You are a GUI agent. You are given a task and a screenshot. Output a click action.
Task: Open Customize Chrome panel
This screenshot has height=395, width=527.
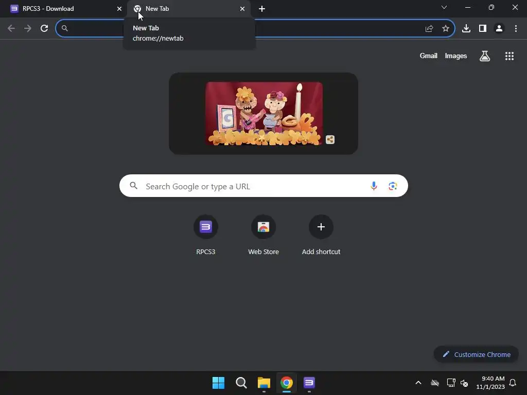pyautogui.click(x=476, y=354)
